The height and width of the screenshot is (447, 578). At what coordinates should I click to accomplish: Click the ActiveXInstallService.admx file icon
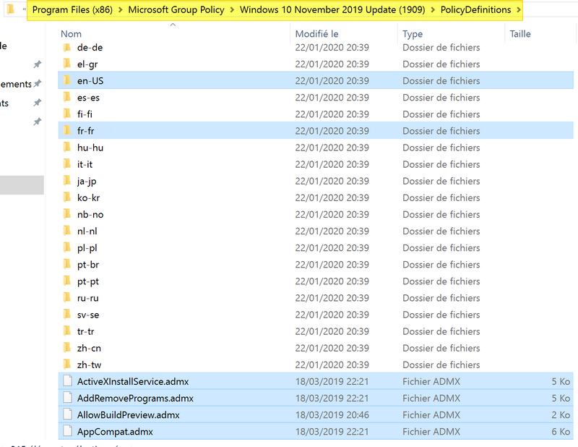coord(67,381)
